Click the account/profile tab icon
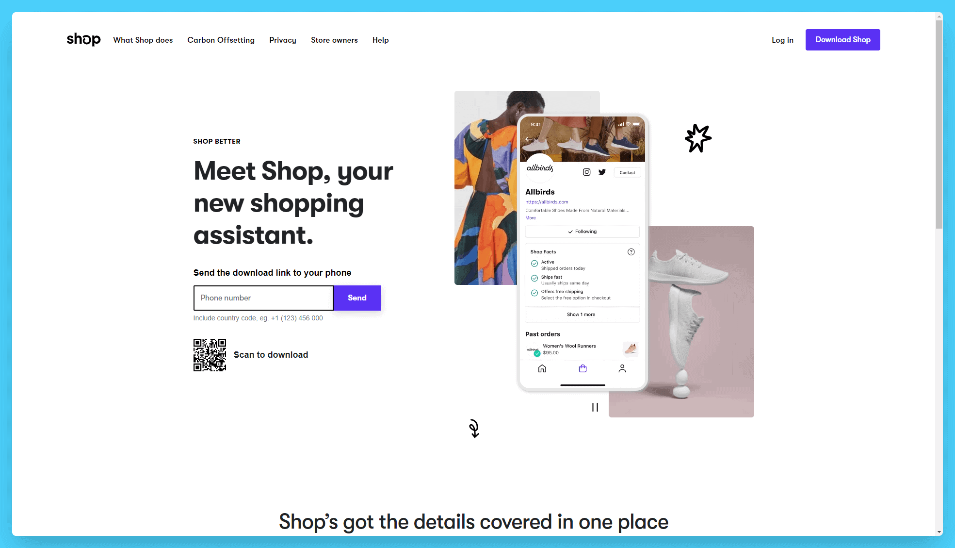 622,368
